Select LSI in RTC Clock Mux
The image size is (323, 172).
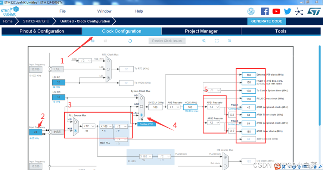tap(108, 78)
